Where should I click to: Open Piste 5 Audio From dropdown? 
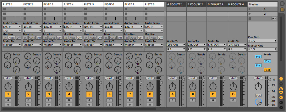coord(93,27)
